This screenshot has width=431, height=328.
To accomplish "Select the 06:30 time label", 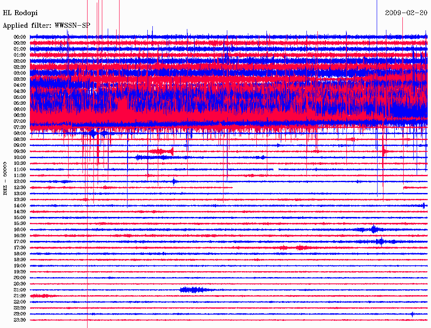I will [20, 115].
